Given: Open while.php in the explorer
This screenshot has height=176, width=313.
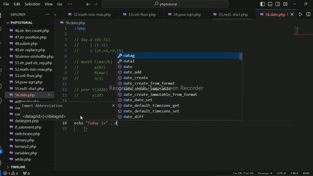Looking at the screenshot, I should coord(23,159).
